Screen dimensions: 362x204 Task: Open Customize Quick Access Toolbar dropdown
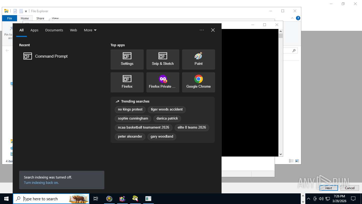tap(26, 11)
